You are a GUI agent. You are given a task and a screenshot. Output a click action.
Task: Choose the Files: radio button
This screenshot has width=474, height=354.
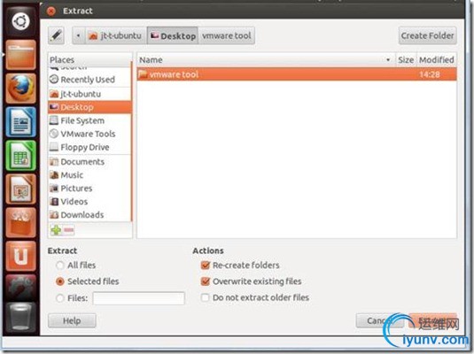pos(60,298)
